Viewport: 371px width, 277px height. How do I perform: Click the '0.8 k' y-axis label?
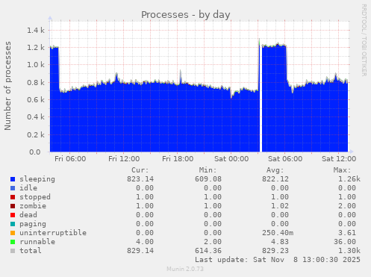coord(36,82)
